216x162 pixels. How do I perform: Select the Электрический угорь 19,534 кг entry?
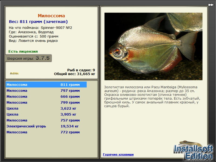tap(46, 126)
